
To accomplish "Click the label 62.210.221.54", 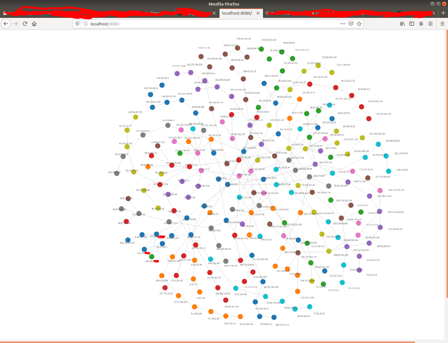I will [x=246, y=324].
